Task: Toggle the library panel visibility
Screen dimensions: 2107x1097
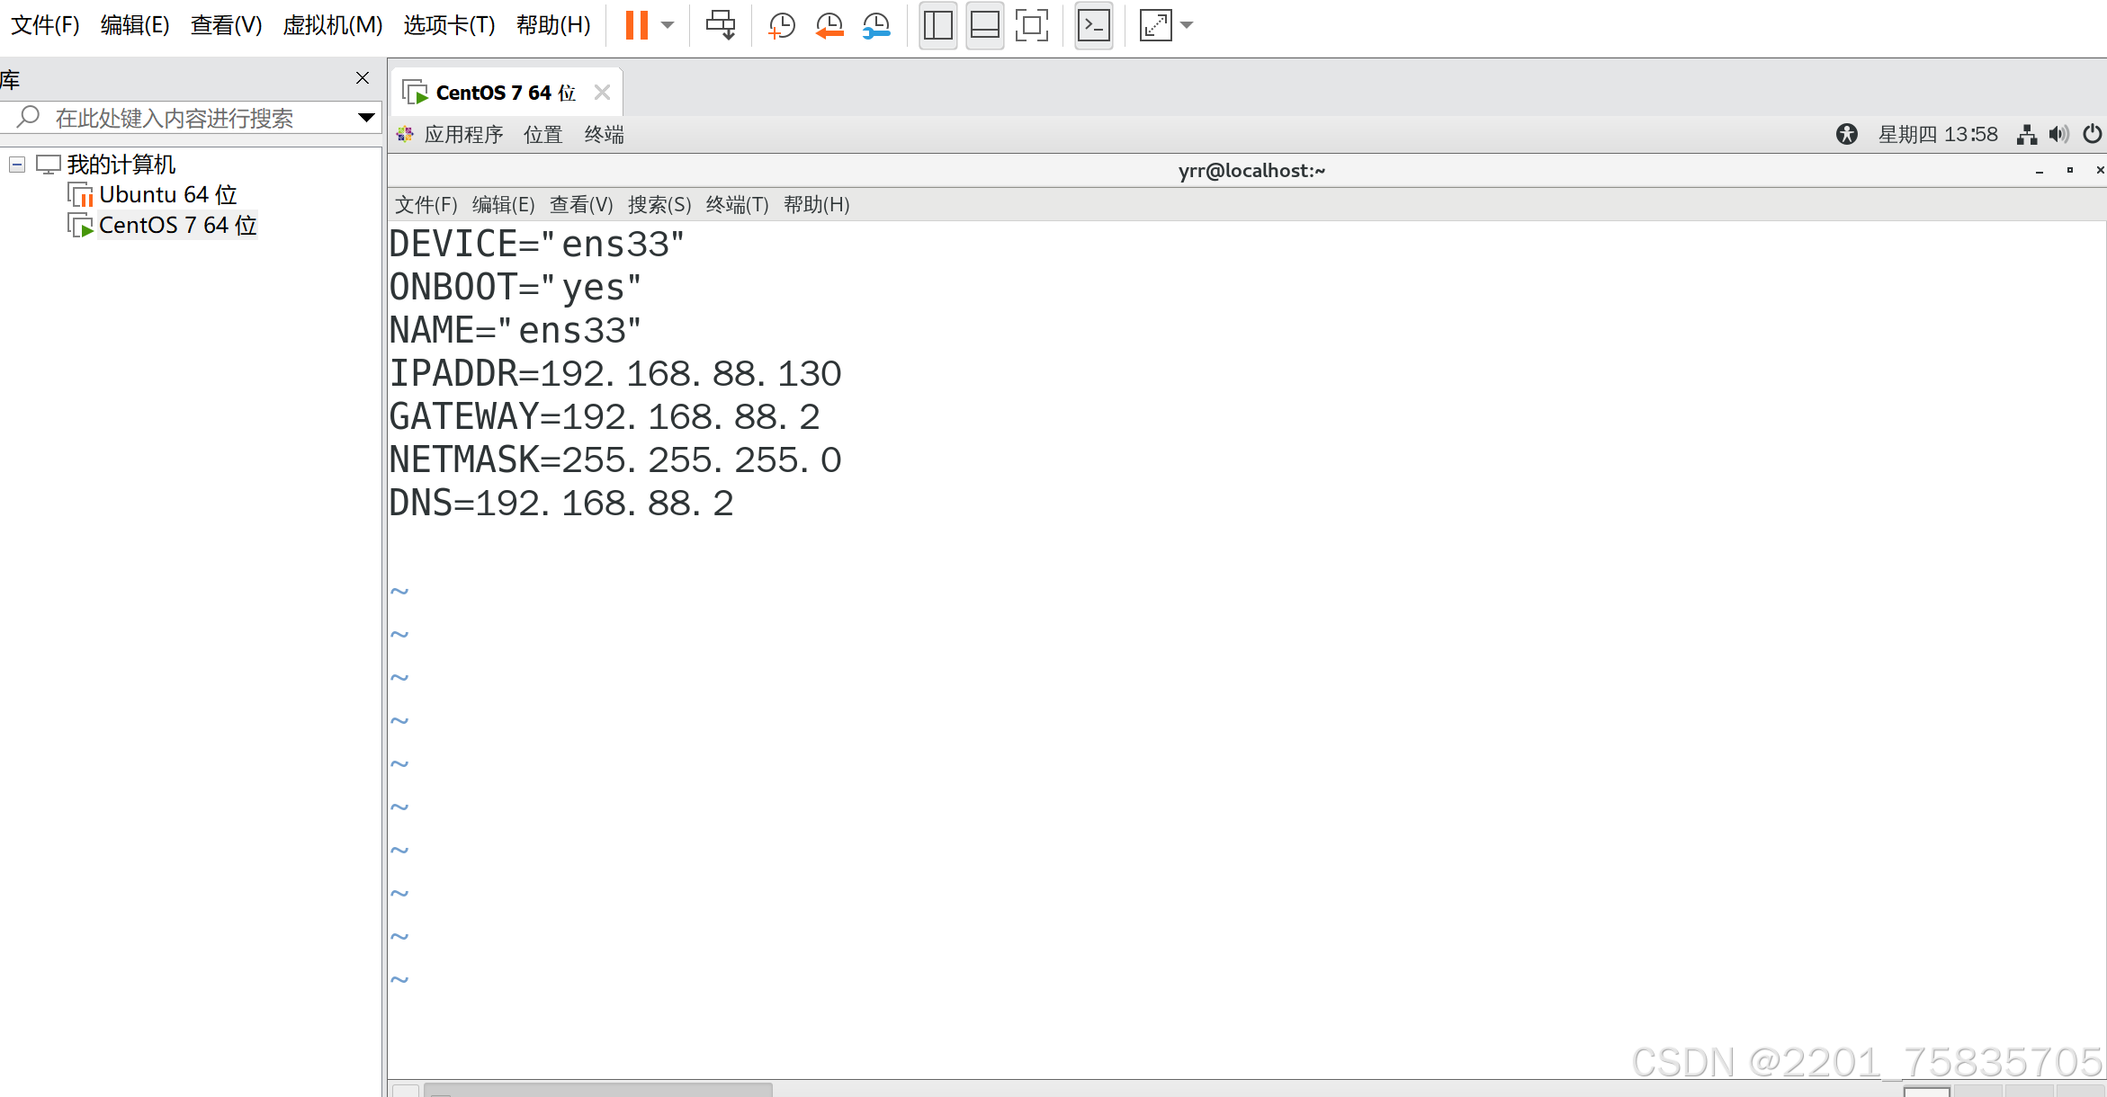Action: coord(938,25)
